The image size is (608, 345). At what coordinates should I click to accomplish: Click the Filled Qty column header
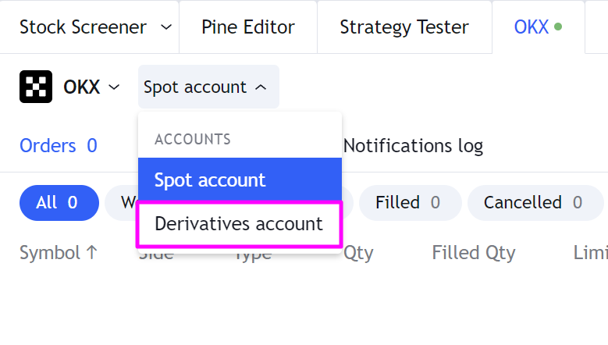pos(473,253)
